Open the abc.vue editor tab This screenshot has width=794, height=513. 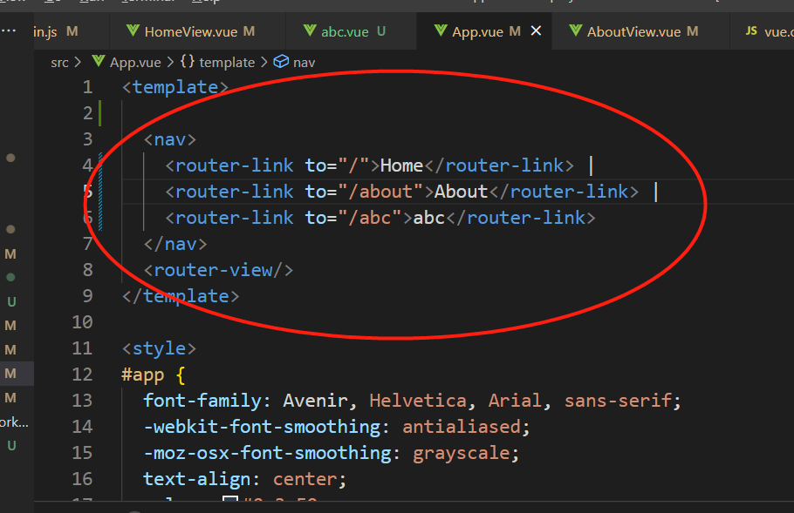tap(345, 31)
